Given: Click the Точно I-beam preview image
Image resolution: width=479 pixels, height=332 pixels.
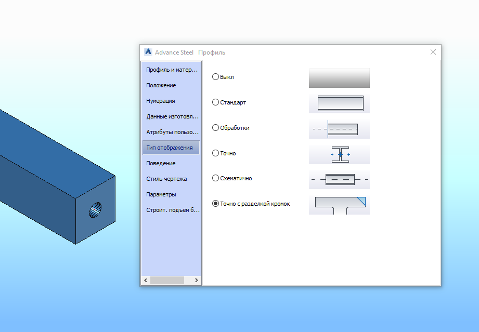Looking at the screenshot, I should point(339,154).
